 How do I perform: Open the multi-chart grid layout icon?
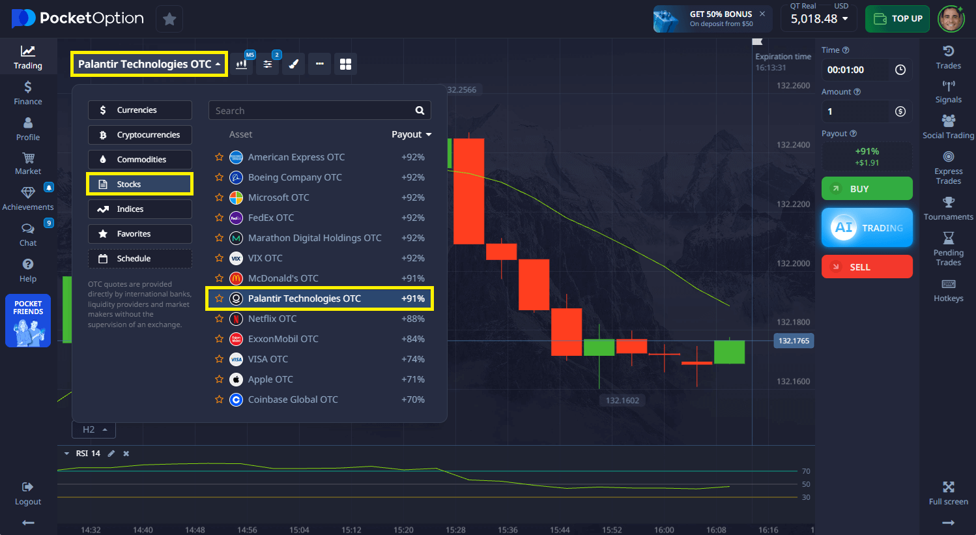(345, 64)
